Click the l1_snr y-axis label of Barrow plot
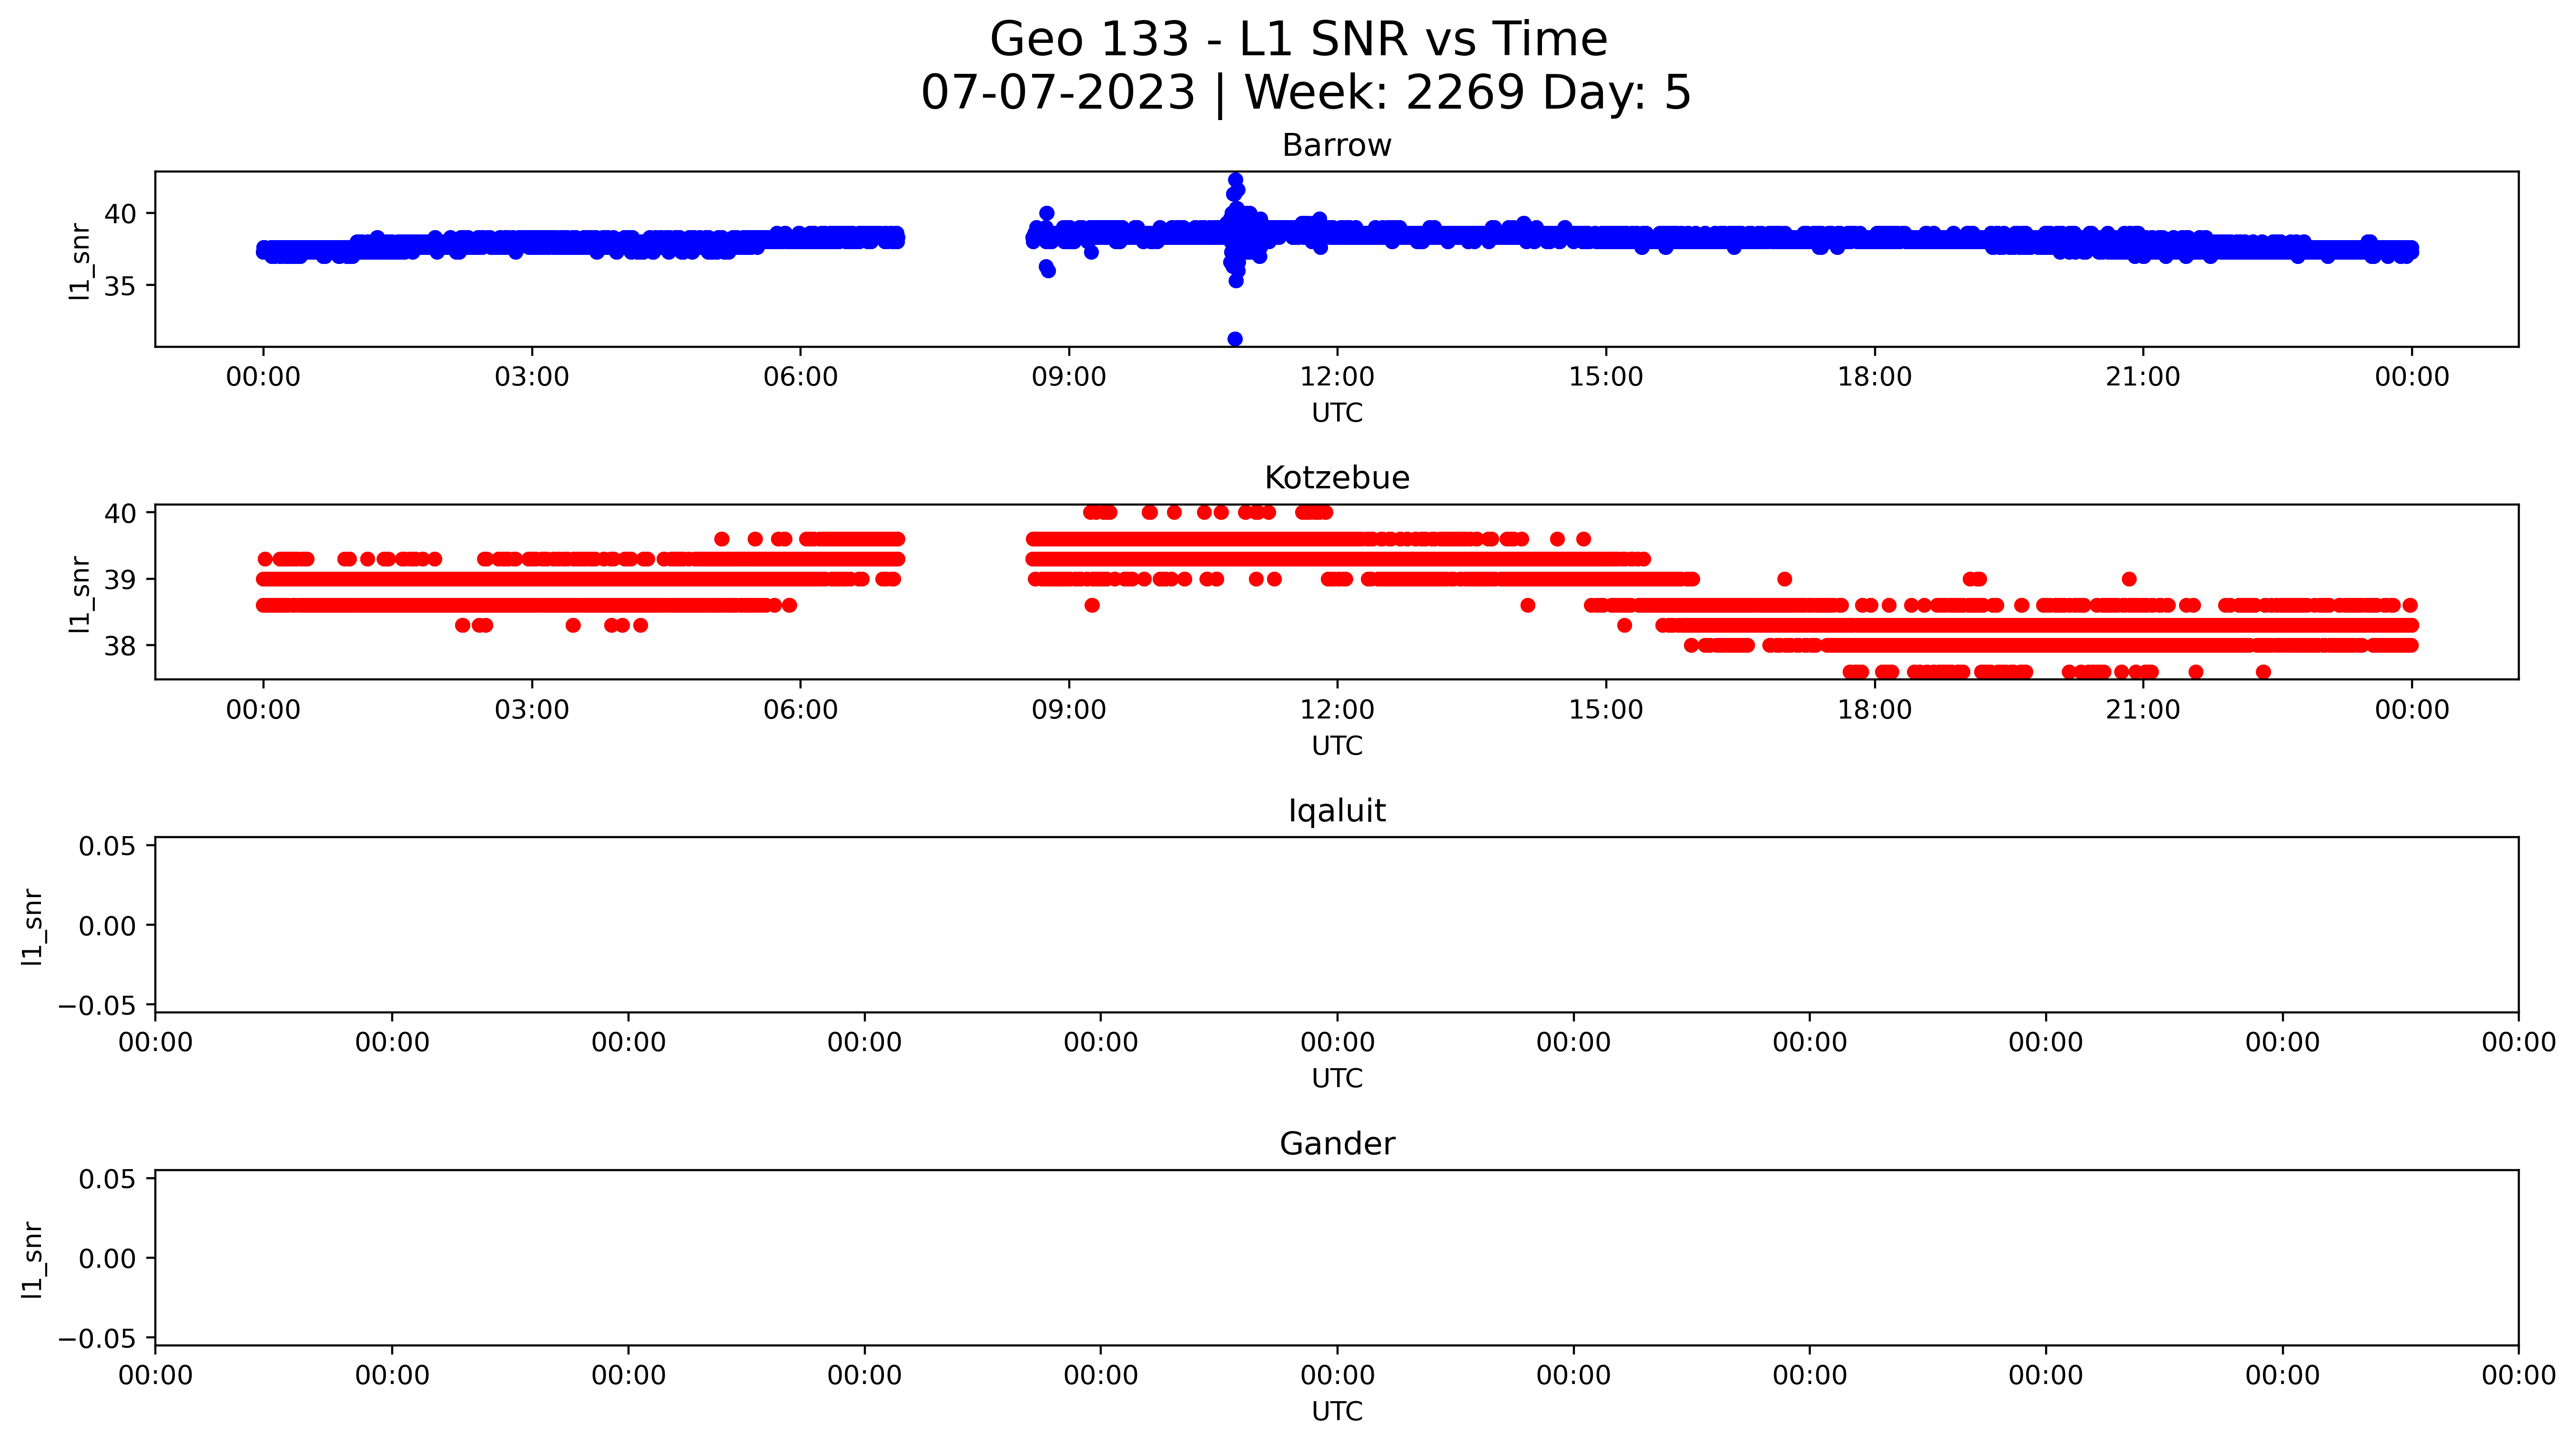 coord(79,261)
